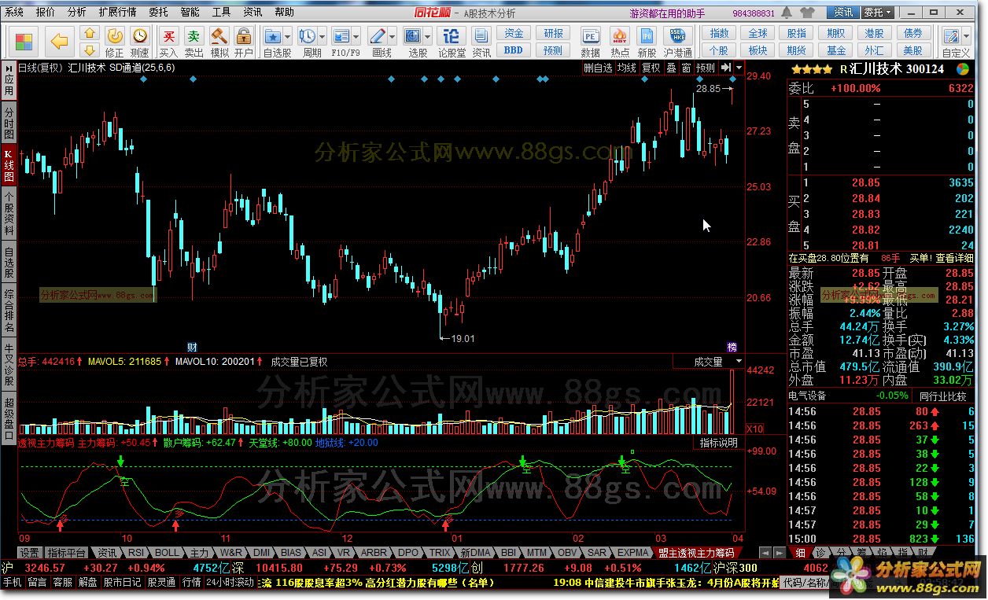
Task: Click the down arrow navigation icon
Action: coord(90,49)
